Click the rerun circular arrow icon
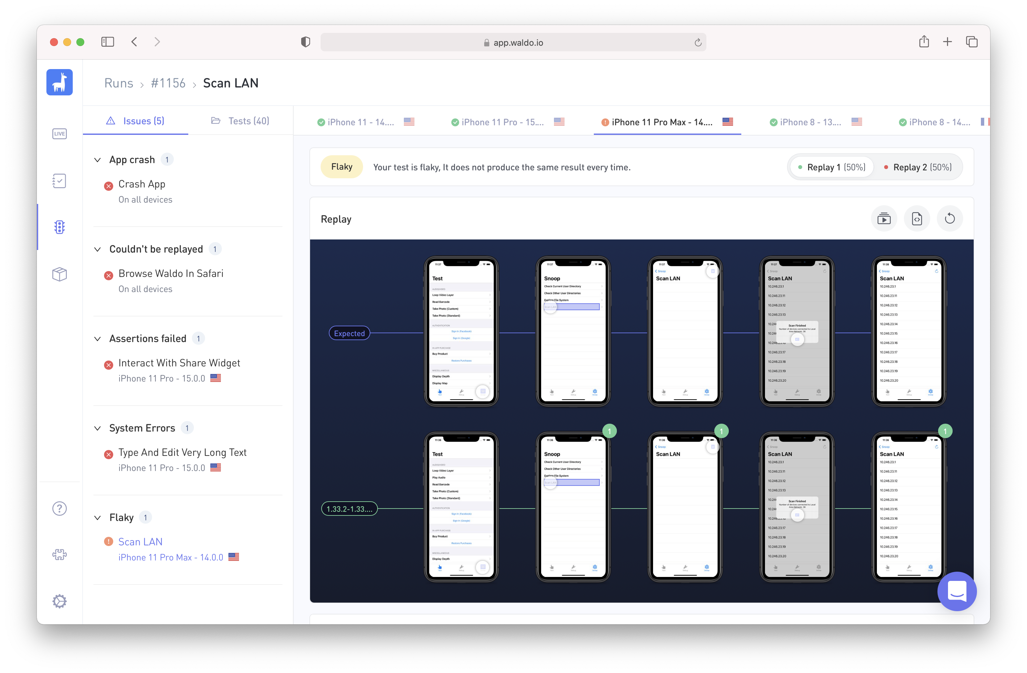 tap(949, 219)
